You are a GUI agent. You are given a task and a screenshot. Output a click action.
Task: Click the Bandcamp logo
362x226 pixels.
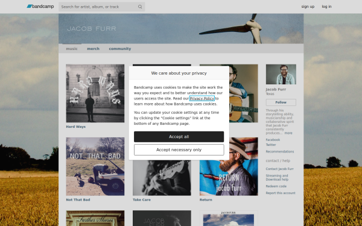(40, 7)
